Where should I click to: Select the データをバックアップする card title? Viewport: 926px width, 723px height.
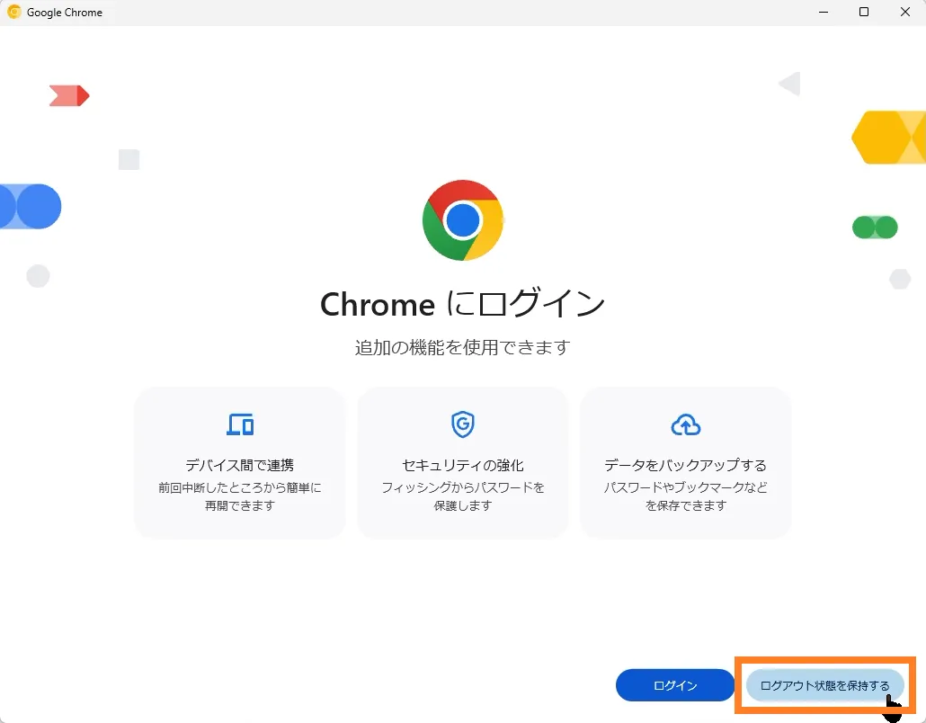(685, 465)
